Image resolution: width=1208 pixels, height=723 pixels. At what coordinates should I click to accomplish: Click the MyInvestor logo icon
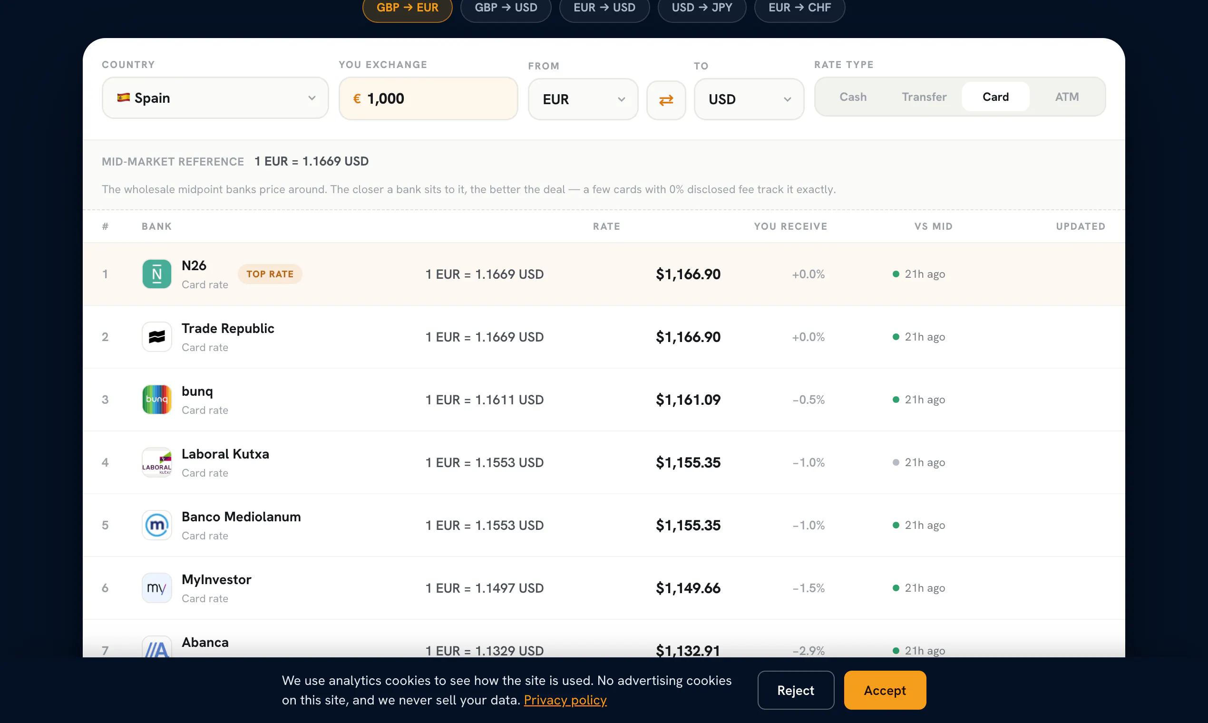pos(156,588)
